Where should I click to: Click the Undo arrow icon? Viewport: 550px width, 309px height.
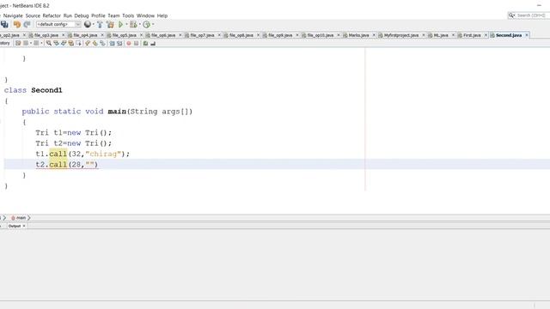pyautogui.click(x=17, y=25)
